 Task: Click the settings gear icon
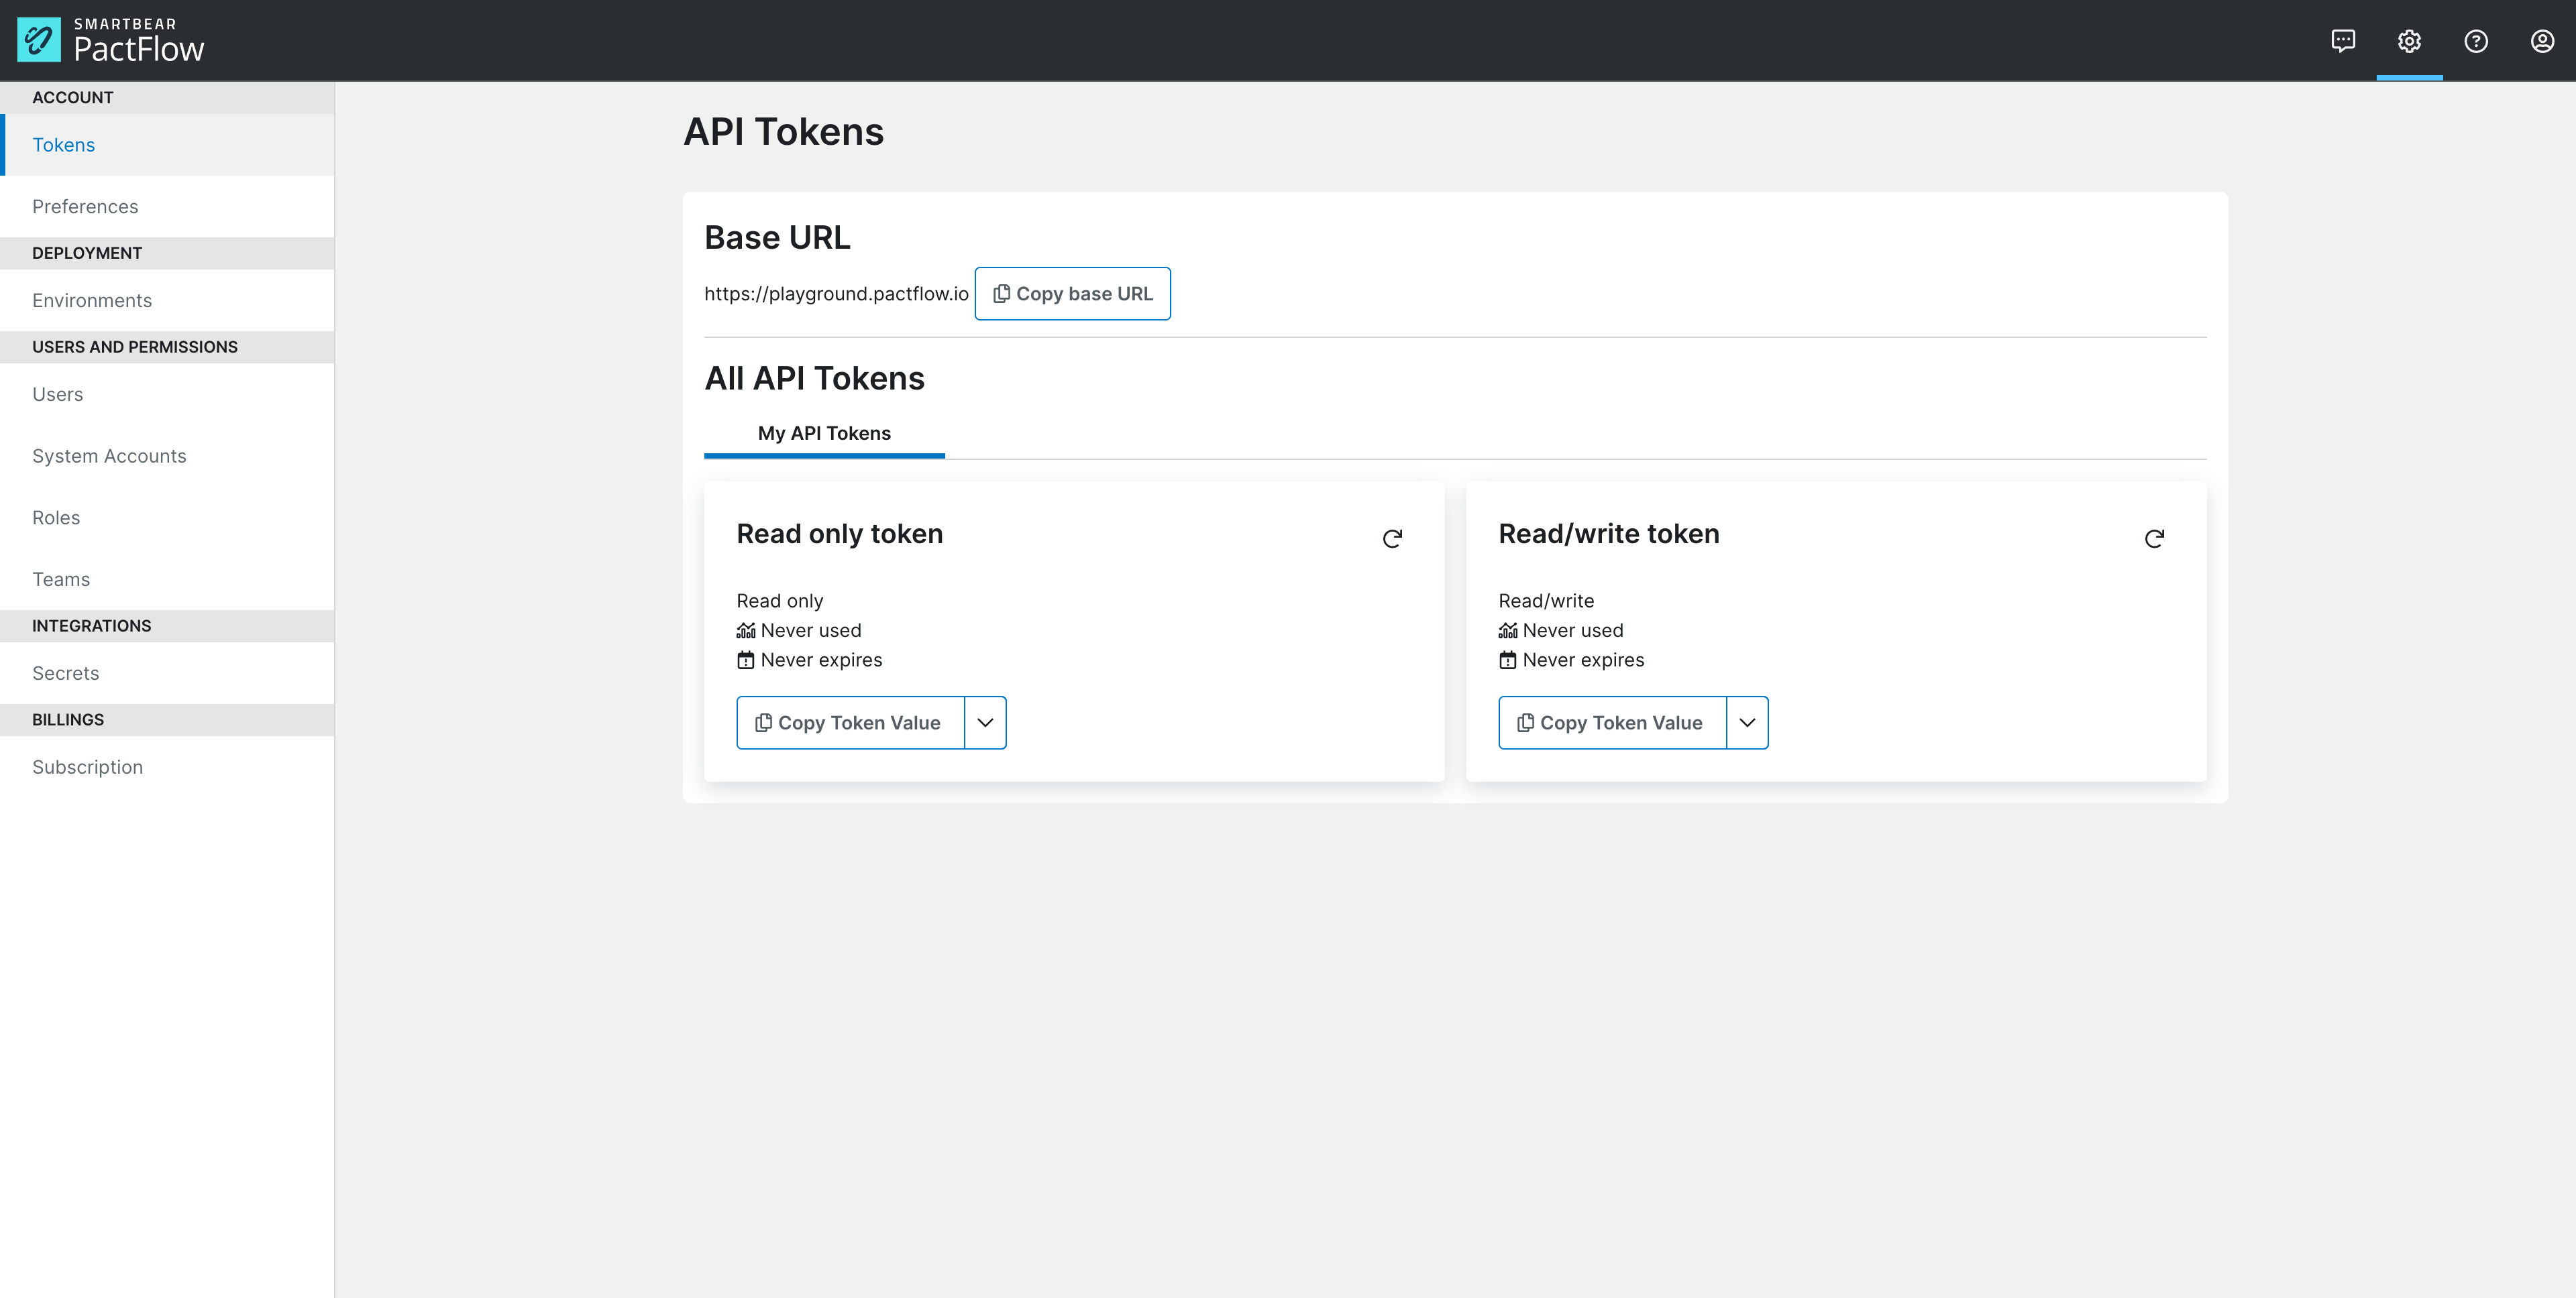click(x=2409, y=41)
